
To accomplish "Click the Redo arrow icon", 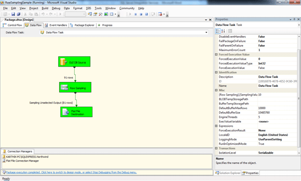I will click(51, 14).
